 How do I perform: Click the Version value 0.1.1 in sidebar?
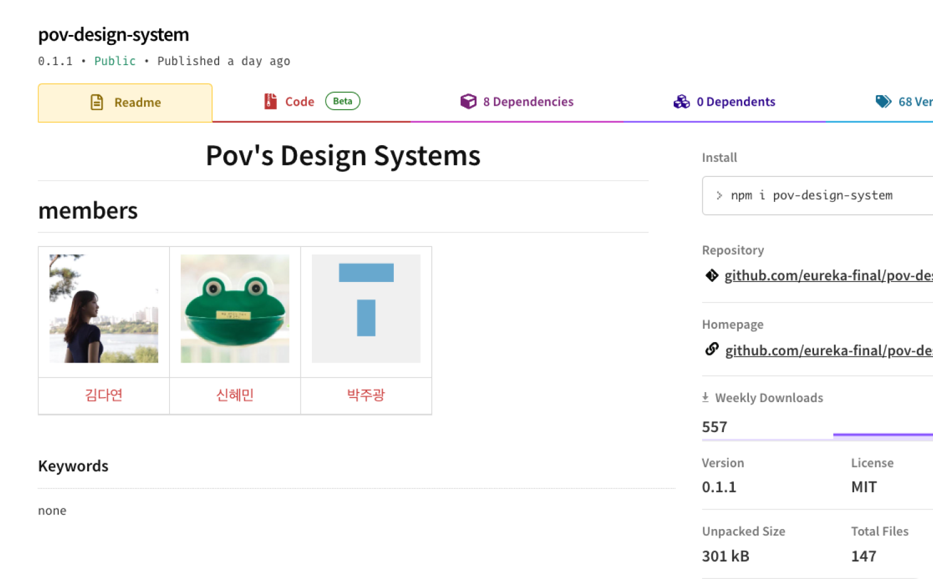coord(719,487)
